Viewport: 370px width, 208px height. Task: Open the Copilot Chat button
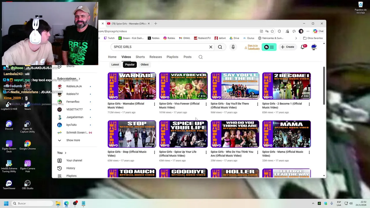click(x=318, y=31)
